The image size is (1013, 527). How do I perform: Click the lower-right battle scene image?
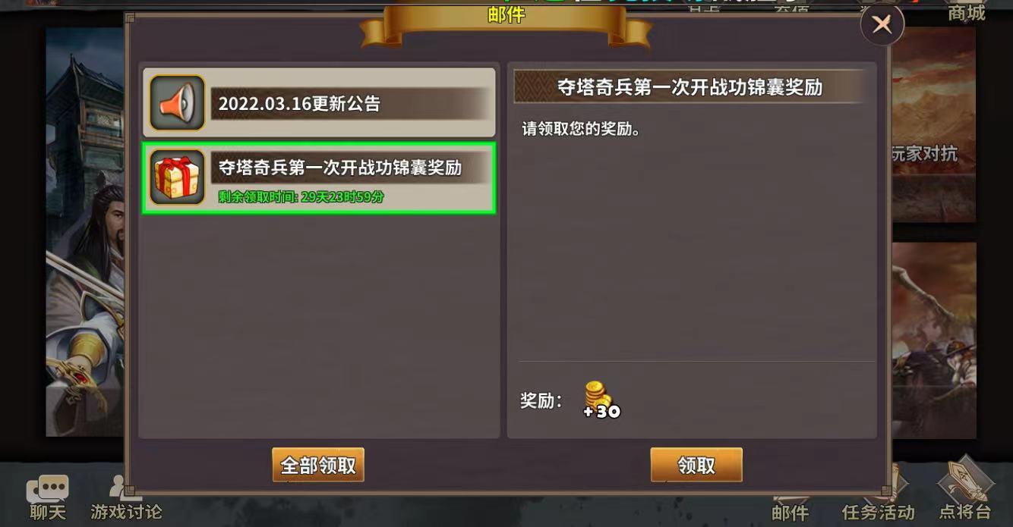(x=933, y=340)
